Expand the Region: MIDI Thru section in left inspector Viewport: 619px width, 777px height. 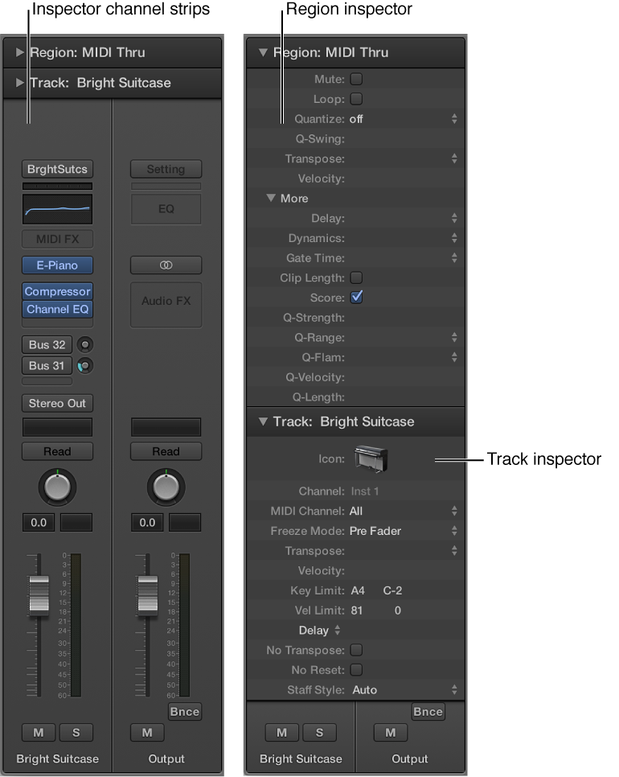click(19, 52)
